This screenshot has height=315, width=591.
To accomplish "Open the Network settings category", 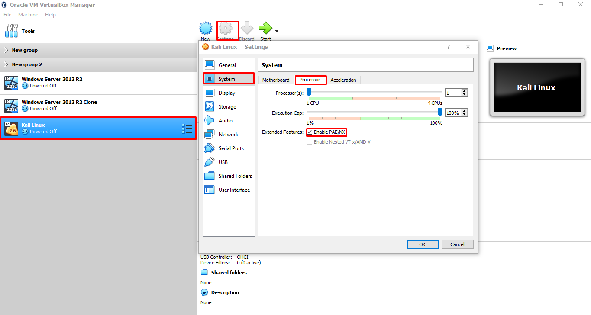I will point(229,135).
